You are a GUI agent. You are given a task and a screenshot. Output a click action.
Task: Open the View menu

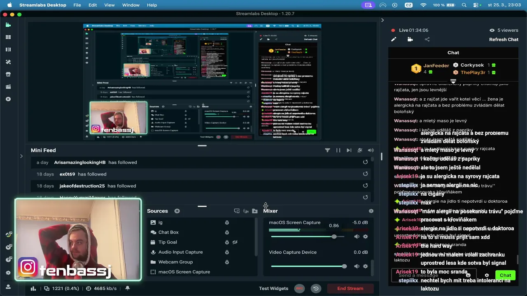click(x=110, y=5)
